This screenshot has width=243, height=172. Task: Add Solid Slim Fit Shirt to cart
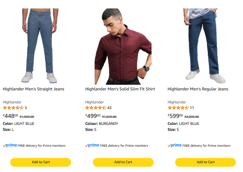123,162
